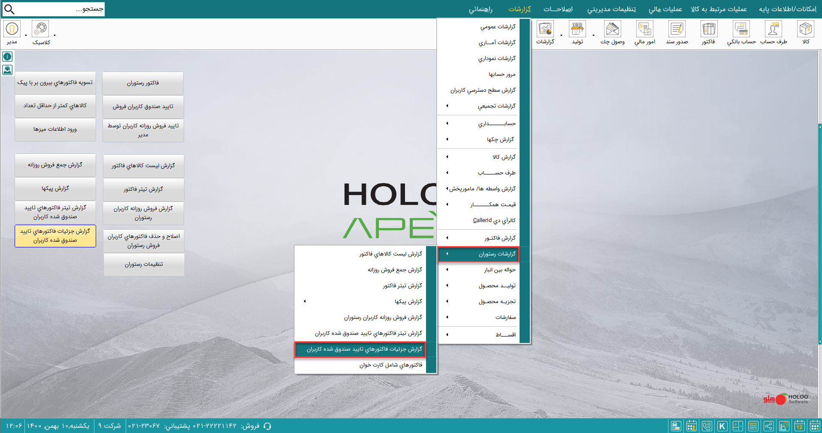This screenshot has height=433, width=822.
Task: Open the توليد production toolbar icon
Action: pyautogui.click(x=577, y=33)
